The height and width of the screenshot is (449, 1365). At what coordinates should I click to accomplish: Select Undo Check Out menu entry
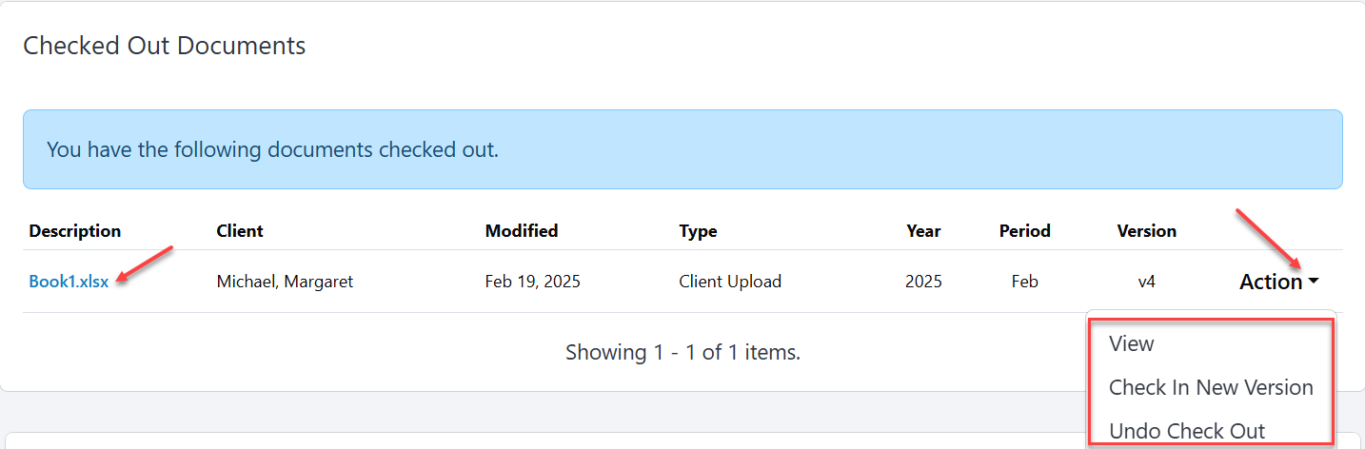pos(1187,431)
